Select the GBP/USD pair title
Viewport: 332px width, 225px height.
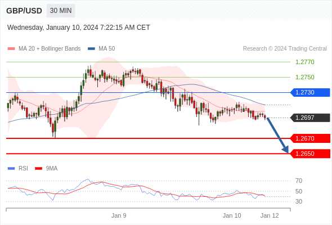[x=24, y=11]
